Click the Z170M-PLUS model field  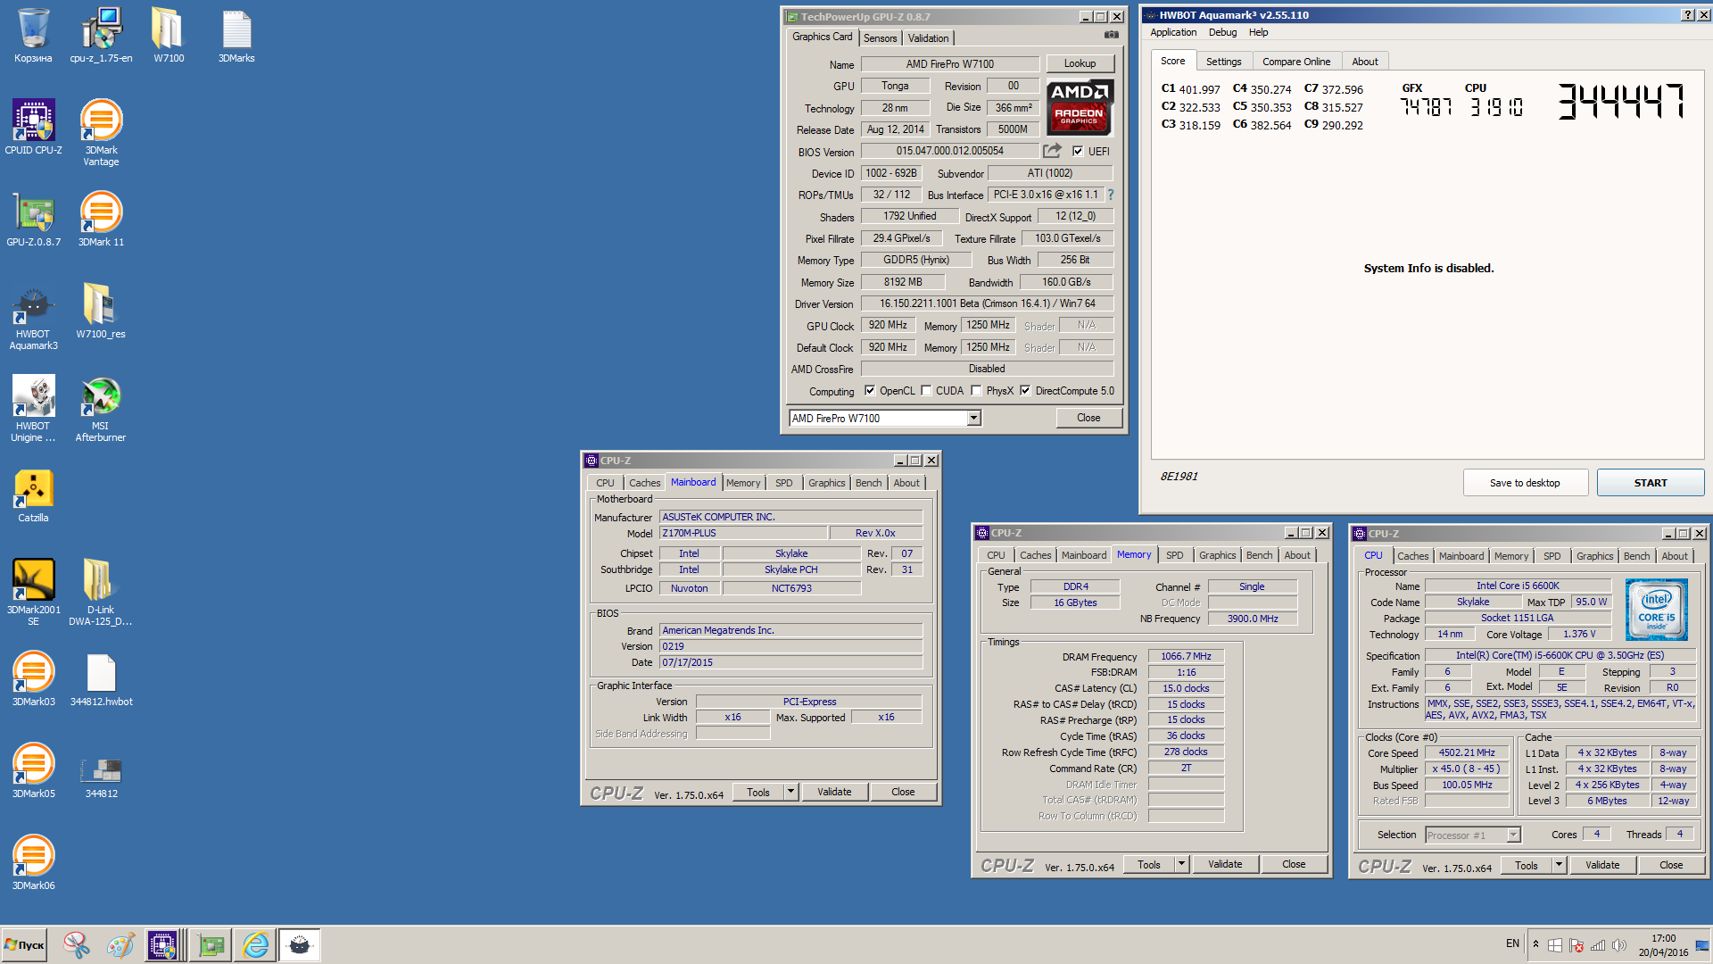coord(742,533)
